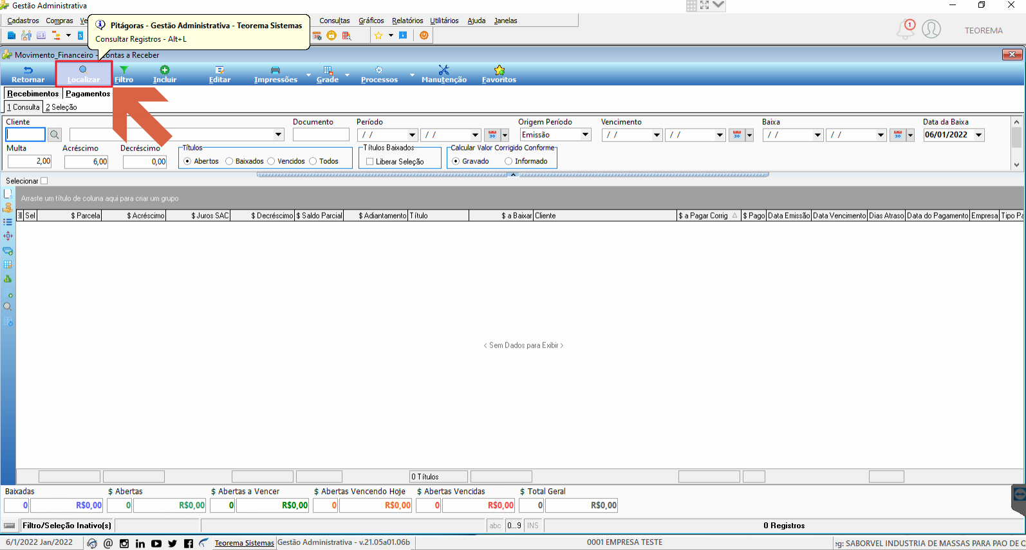Screen dimensions: 1026x550
Task: Open the Relatórios menu
Action: point(407,21)
